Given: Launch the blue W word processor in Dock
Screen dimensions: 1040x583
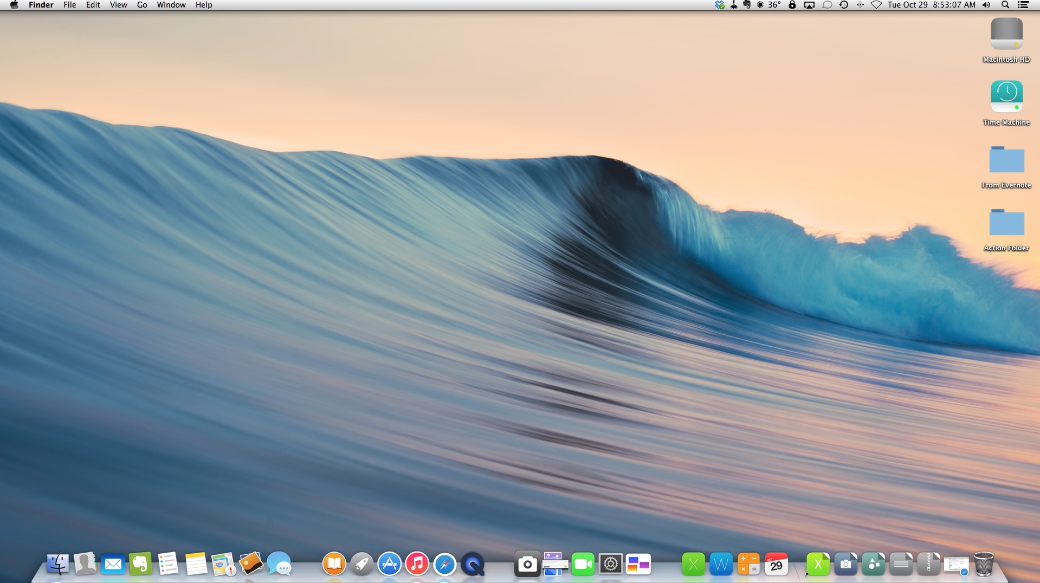Looking at the screenshot, I should 721,564.
